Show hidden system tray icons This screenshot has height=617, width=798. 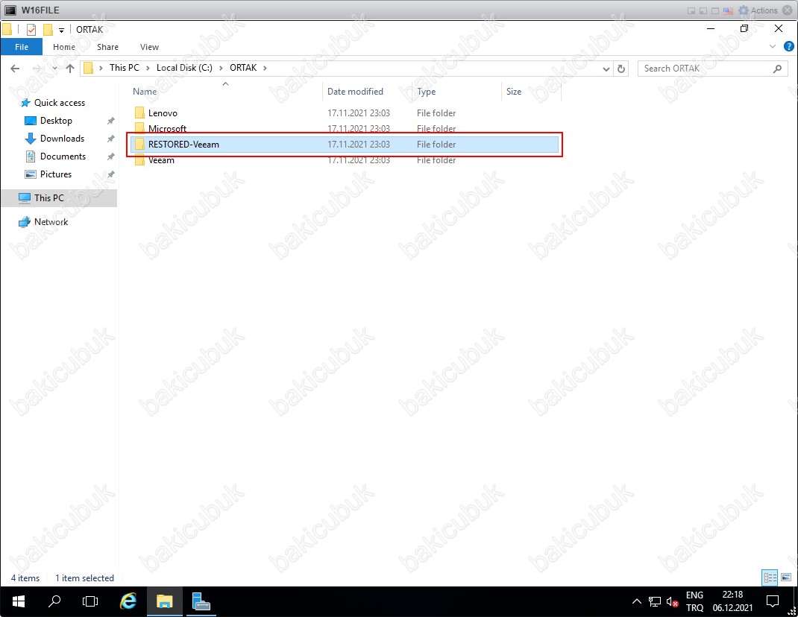636,602
